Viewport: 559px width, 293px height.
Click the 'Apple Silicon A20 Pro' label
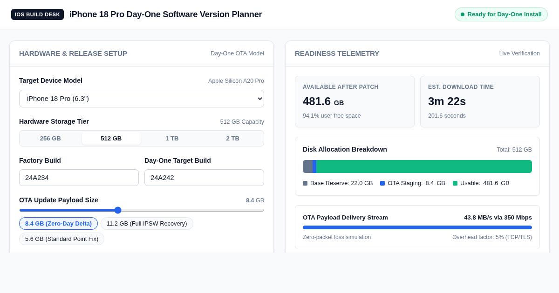click(x=236, y=81)
